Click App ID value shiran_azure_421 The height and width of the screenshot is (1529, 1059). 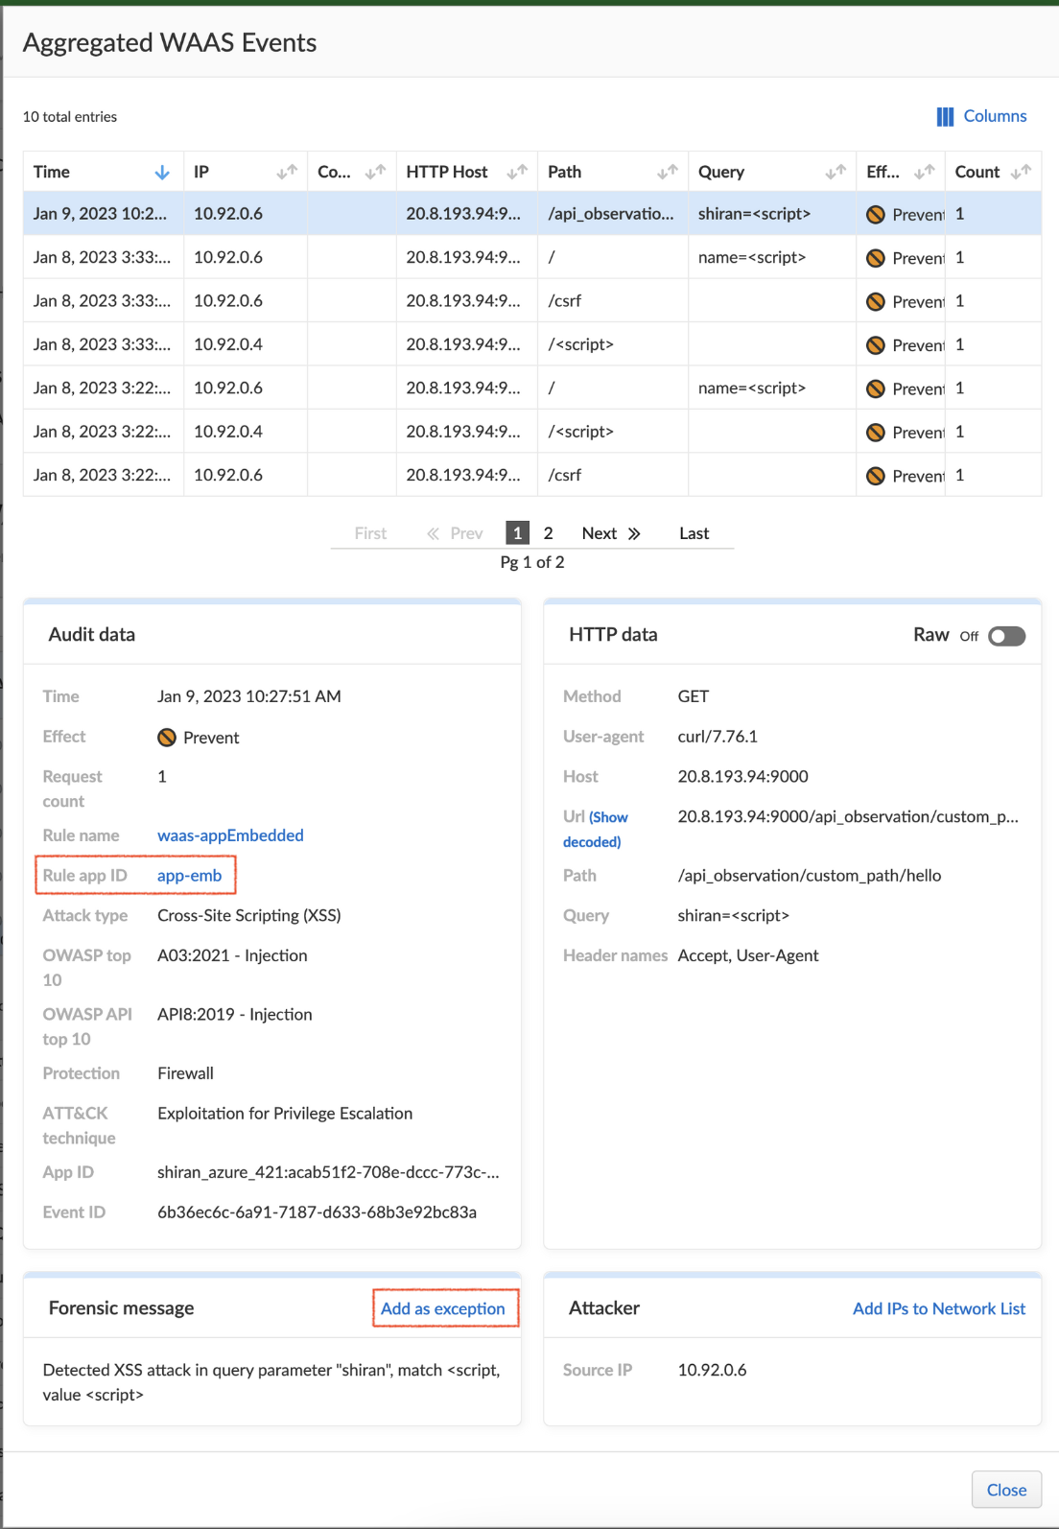point(328,1172)
